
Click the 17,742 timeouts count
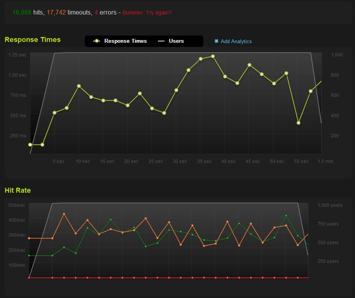click(55, 13)
